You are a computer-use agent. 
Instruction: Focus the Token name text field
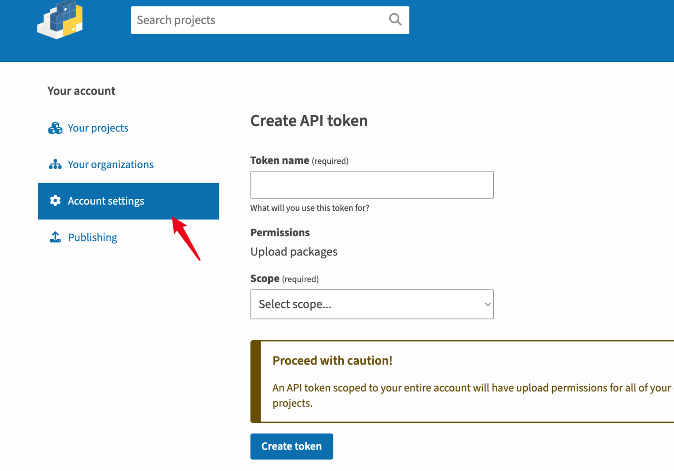tap(372, 184)
